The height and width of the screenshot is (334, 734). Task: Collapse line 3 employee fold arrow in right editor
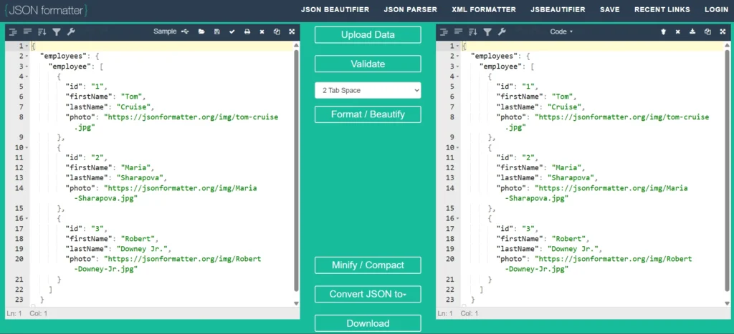pyautogui.click(x=458, y=67)
